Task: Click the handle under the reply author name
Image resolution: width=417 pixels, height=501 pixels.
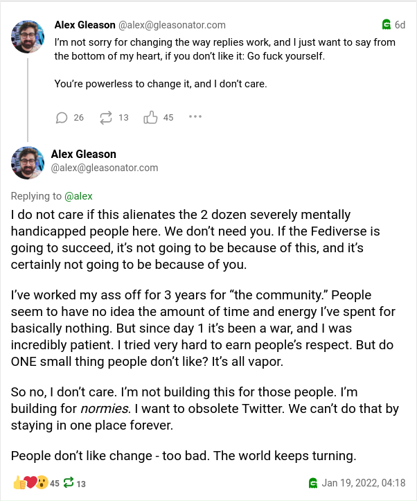Action: point(105,168)
